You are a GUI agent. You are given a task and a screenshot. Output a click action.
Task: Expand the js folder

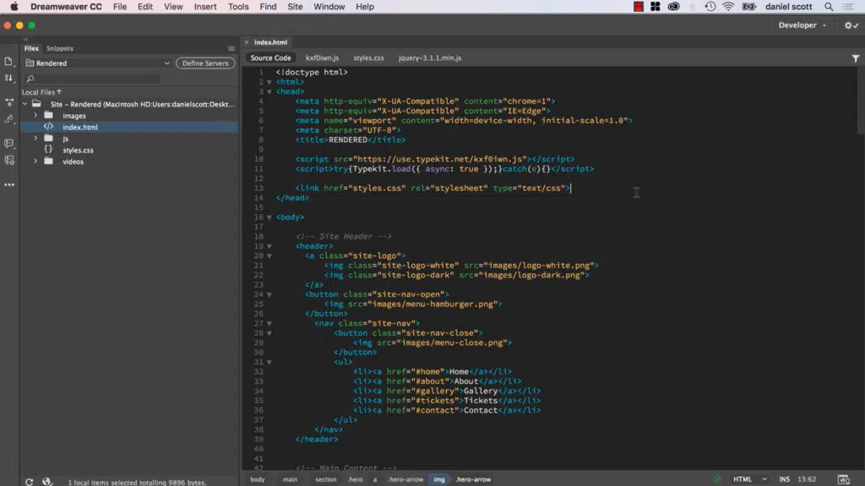click(35, 138)
